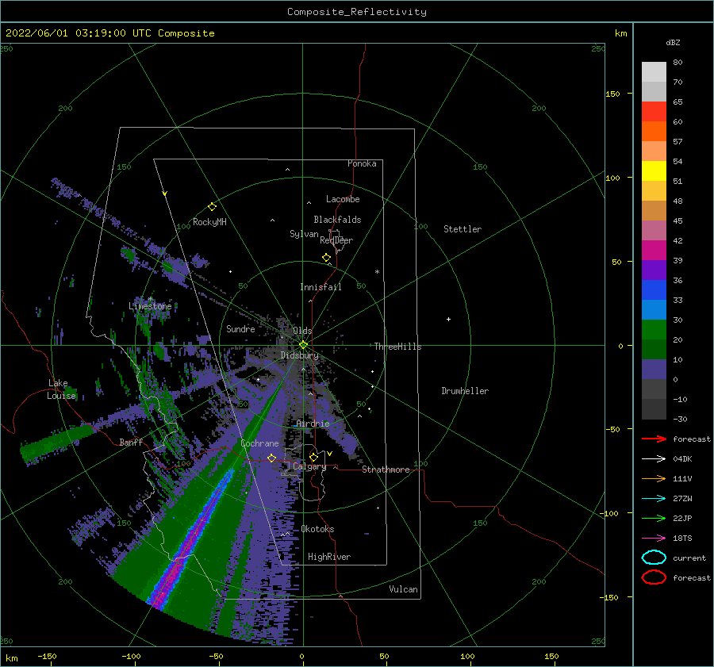This screenshot has width=714, height=667.
Task: Click the red 'forecast' ellipse icon
Action: tap(654, 577)
